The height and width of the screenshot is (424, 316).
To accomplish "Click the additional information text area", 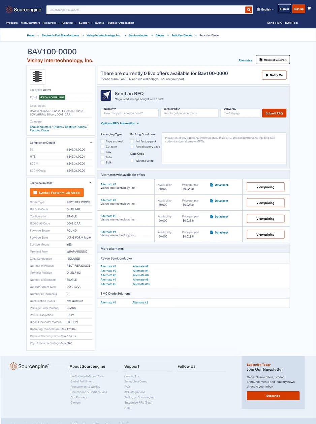I will tap(224, 148).
